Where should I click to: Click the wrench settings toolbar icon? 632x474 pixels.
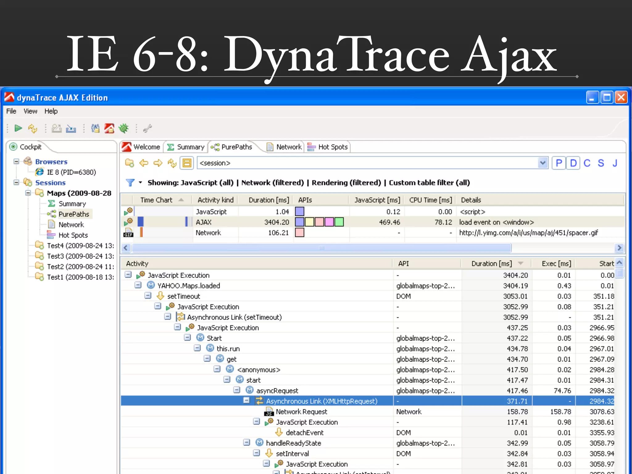[x=148, y=128]
